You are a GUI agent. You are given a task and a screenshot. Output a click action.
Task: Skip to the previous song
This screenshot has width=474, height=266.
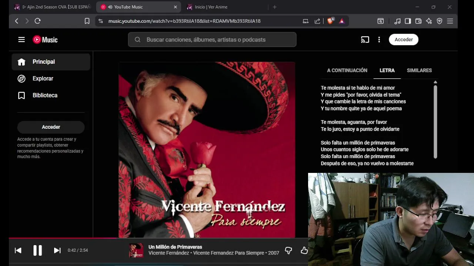[18, 250]
